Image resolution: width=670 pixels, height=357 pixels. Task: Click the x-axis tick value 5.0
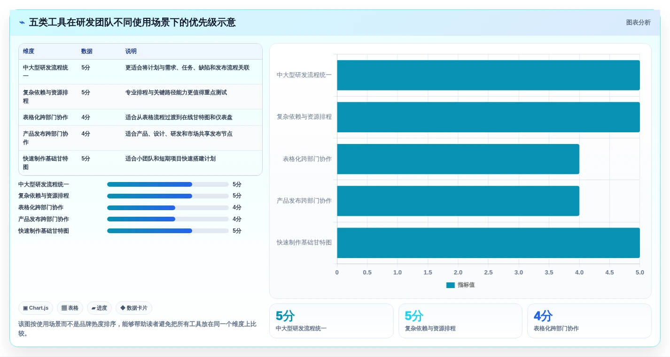pos(639,273)
